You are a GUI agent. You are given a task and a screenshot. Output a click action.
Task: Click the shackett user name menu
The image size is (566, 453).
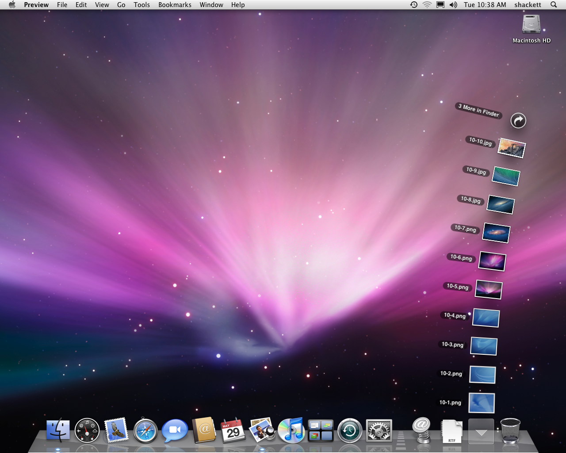[528, 5]
